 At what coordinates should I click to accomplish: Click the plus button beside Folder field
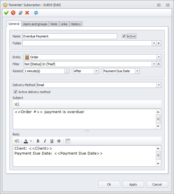(x=159, y=43)
